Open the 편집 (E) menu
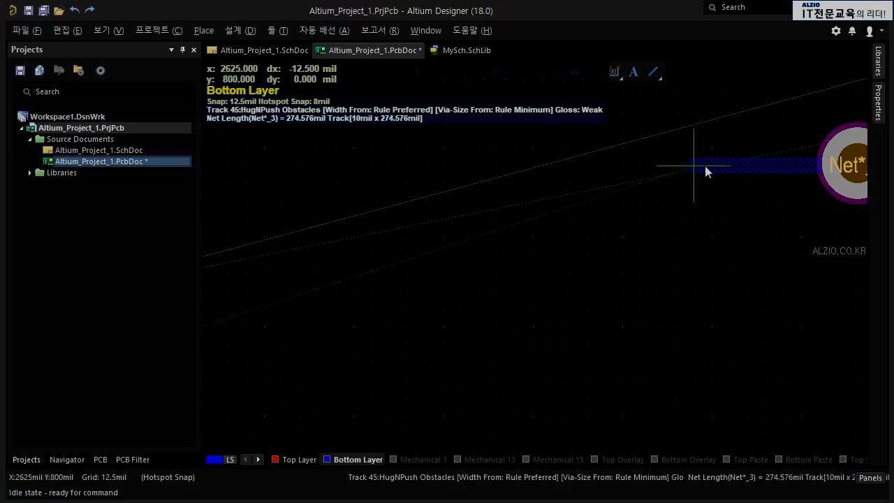 [68, 31]
